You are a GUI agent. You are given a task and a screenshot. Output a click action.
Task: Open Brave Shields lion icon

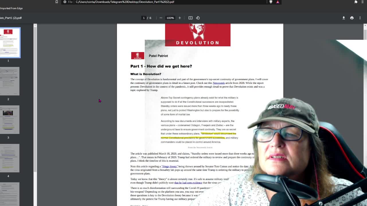point(271,2)
